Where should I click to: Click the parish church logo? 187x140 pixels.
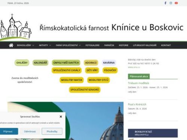(16, 27)
